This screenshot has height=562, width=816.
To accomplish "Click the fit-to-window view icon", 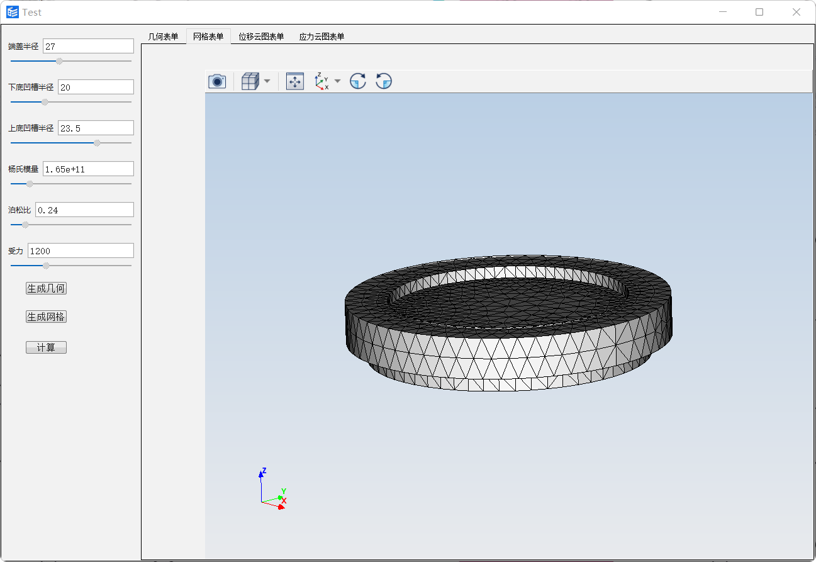I will [294, 81].
